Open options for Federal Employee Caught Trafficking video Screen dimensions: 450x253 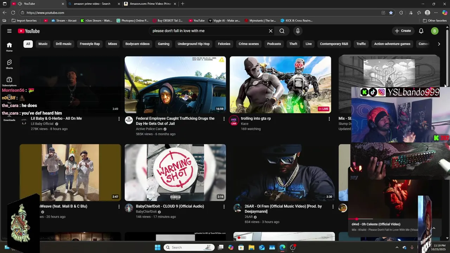(x=224, y=119)
